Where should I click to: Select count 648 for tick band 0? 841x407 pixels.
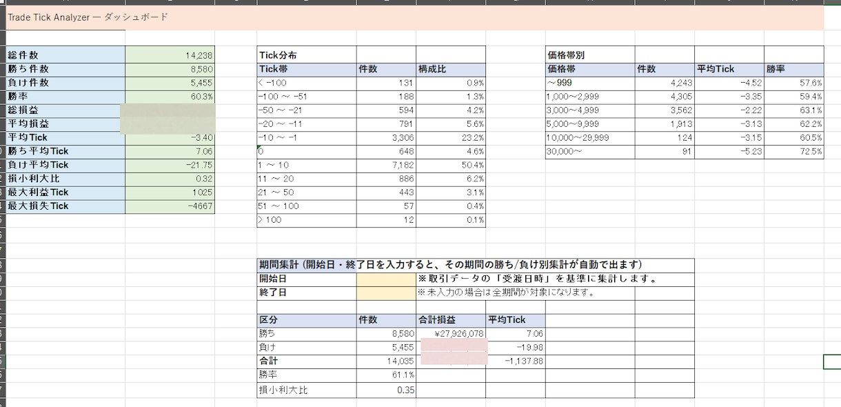point(386,151)
